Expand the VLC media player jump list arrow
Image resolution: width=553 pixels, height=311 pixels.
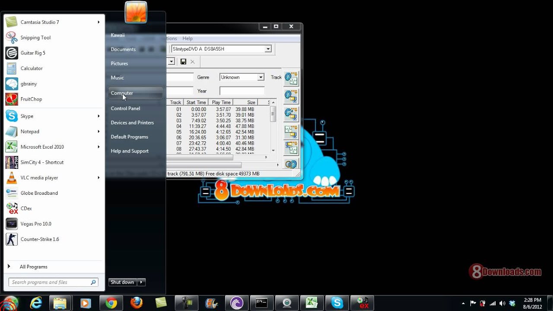pyautogui.click(x=99, y=178)
